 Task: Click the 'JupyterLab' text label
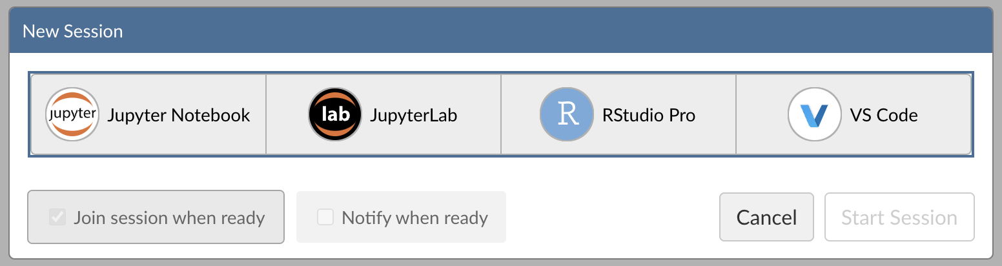tap(413, 116)
